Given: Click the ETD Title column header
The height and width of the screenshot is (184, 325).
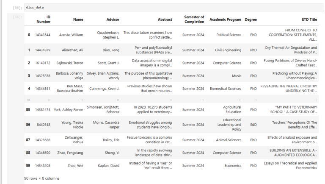Looking at the screenshot, I should click(x=307, y=20).
